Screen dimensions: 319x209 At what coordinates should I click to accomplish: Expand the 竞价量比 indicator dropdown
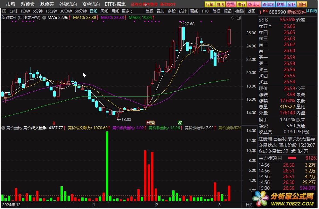point(3,128)
